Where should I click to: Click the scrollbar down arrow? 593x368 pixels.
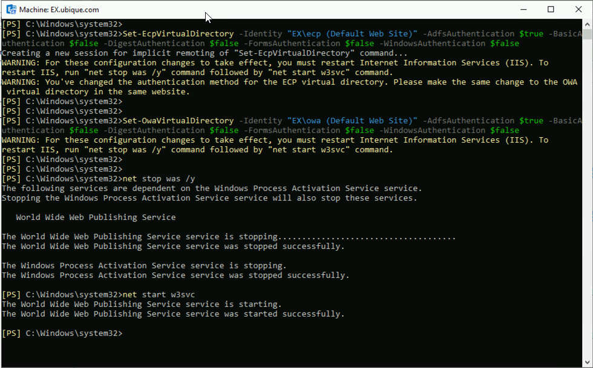pos(587,361)
